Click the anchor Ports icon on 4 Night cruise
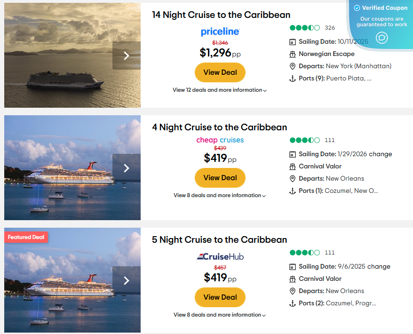The width and height of the screenshot is (413, 334). pyautogui.click(x=293, y=191)
